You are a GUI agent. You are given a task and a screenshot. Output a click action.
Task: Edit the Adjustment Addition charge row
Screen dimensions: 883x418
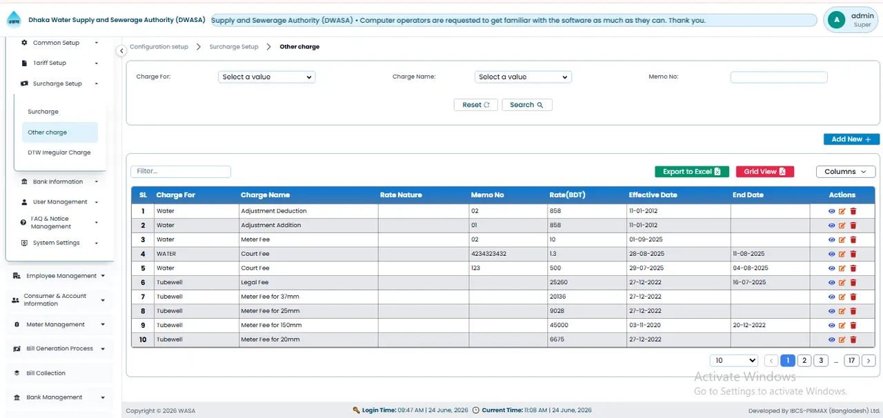842,226
